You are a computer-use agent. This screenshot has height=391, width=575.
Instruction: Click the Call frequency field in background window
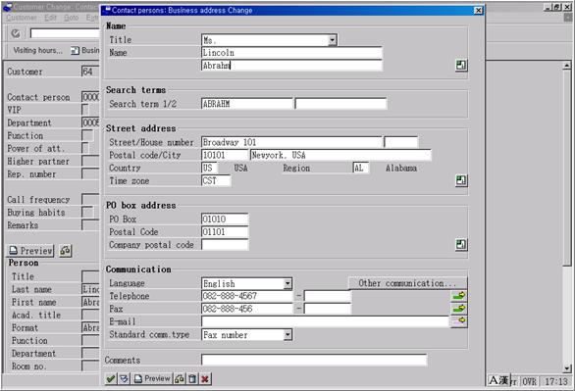point(90,199)
